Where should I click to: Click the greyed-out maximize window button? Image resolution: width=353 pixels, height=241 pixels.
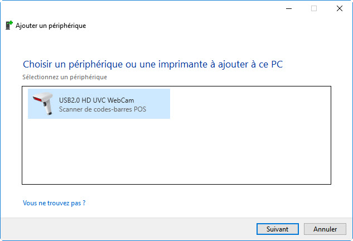click(x=314, y=8)
